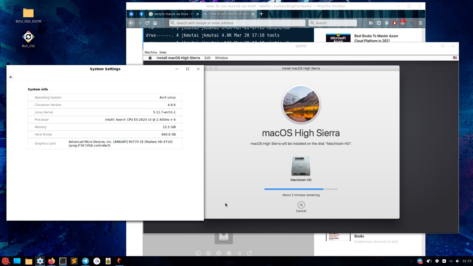Click Firefox forward button
Viewport: 473px width, 266px height.
click(x=139, y=23)
